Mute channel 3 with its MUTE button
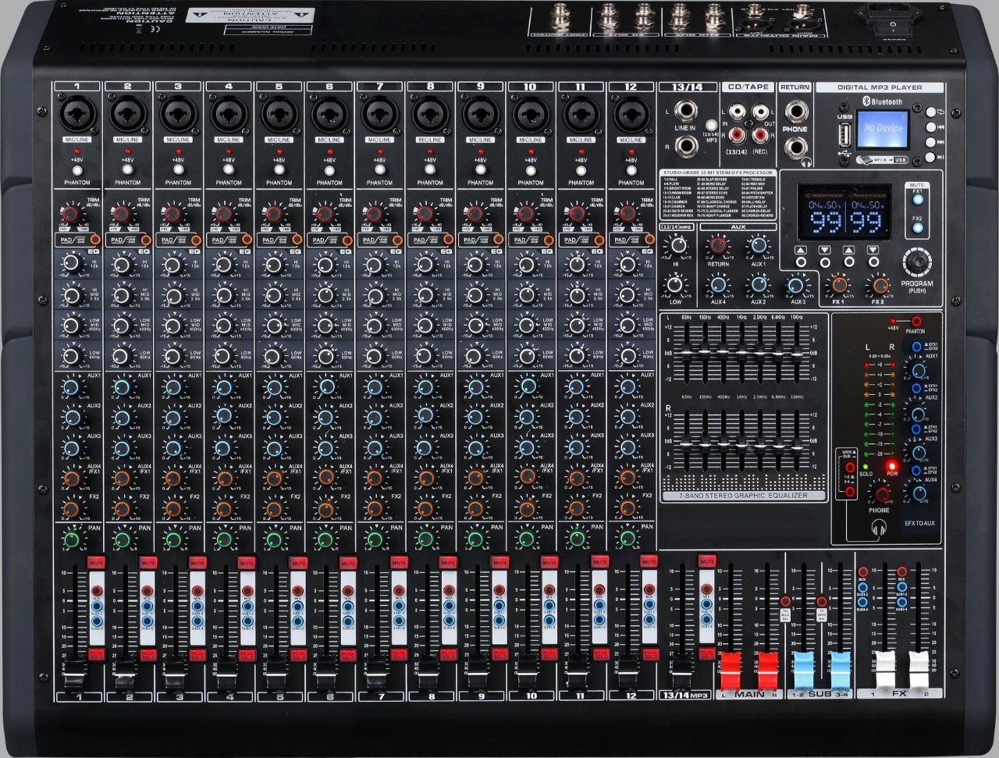Image resolution: width=999 pixels, height=758 pixels. 197,562
